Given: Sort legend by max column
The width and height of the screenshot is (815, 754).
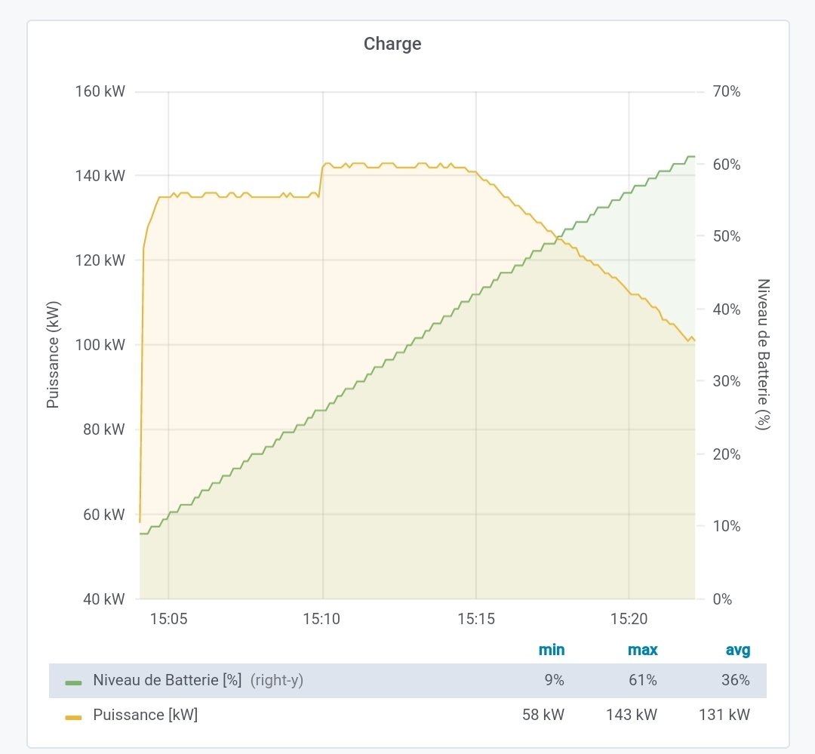Looking at the screenshot, I should point(642,650).
